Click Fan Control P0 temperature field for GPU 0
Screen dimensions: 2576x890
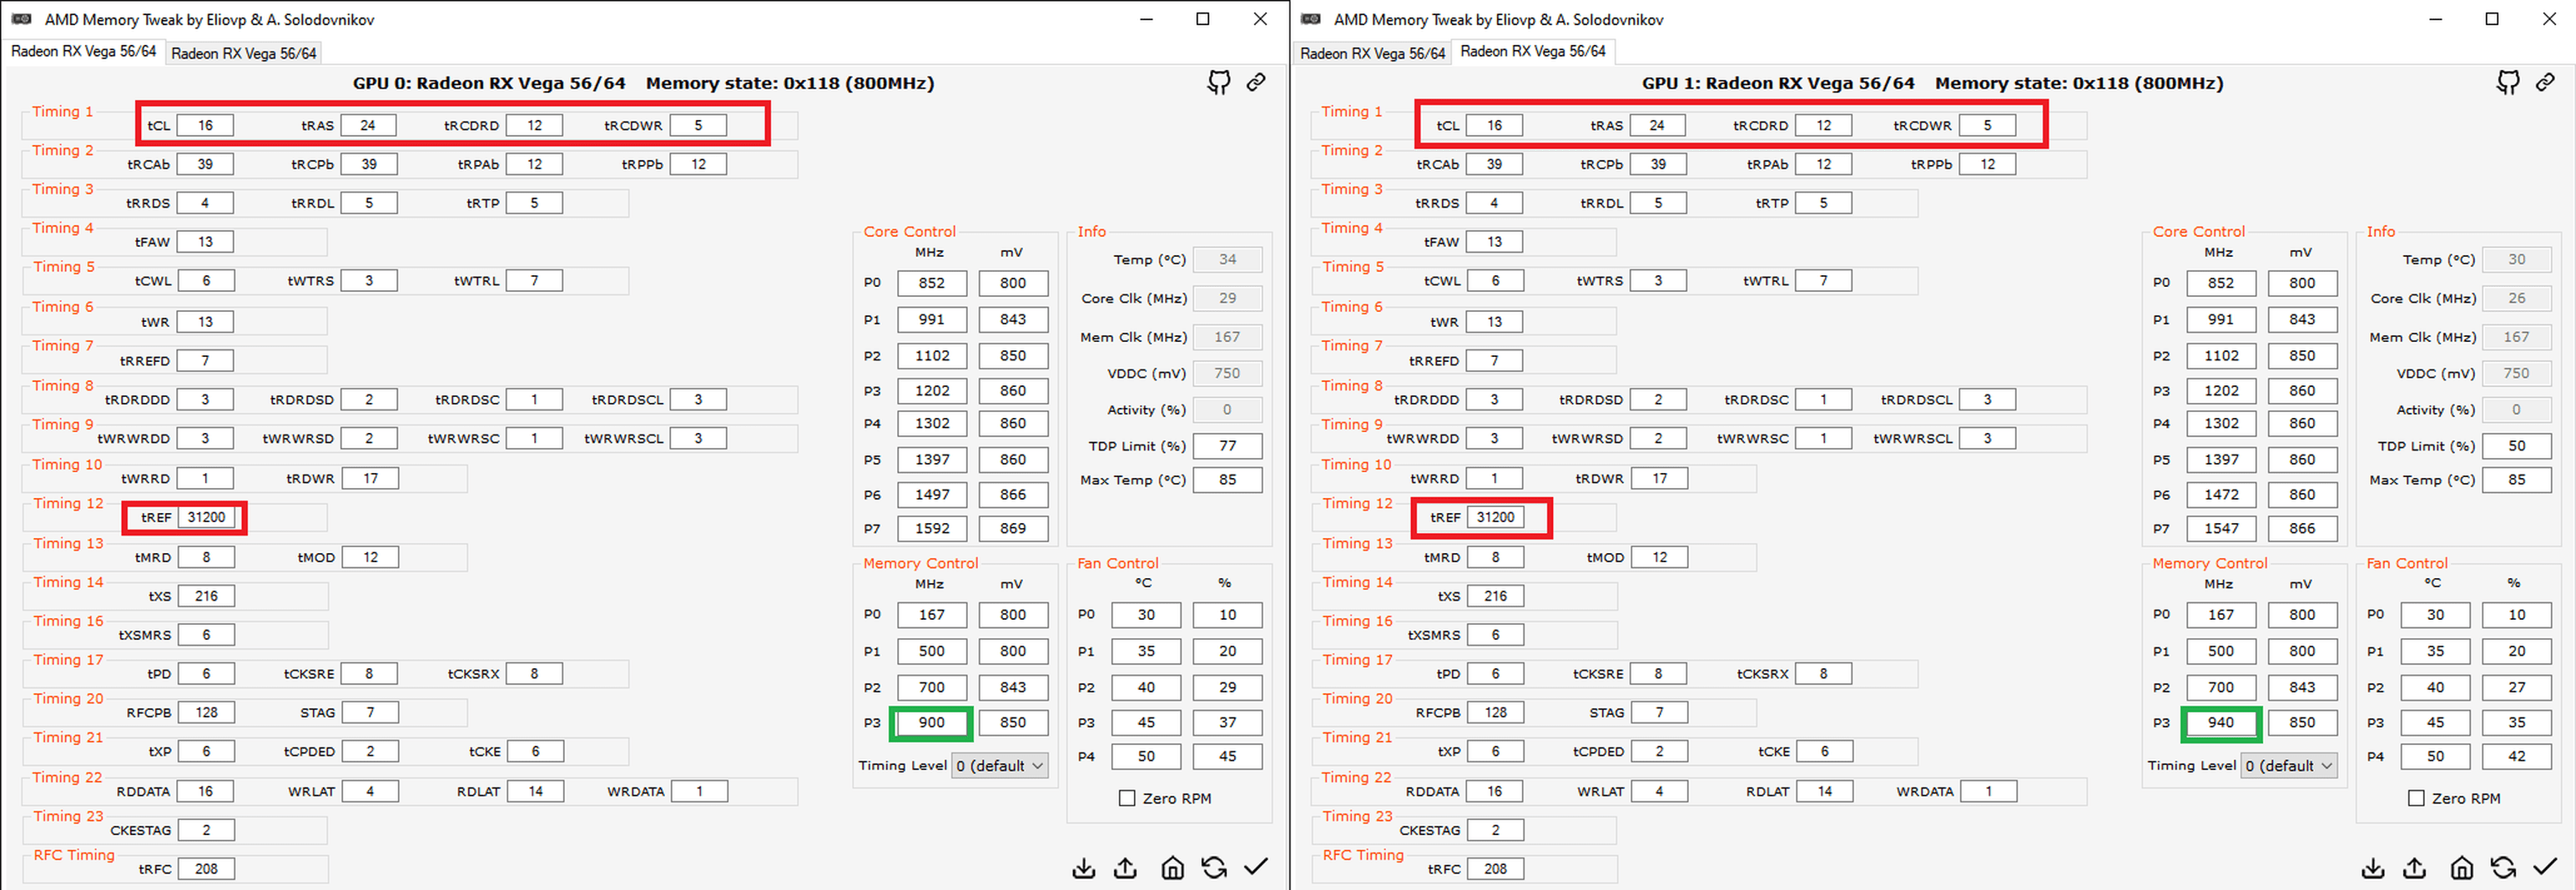1146,615
